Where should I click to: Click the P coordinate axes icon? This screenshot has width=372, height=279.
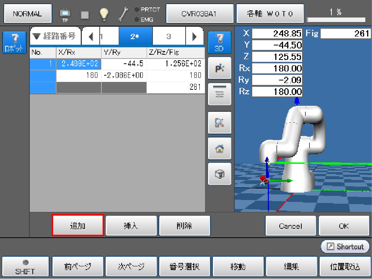[x=219, y=68]
